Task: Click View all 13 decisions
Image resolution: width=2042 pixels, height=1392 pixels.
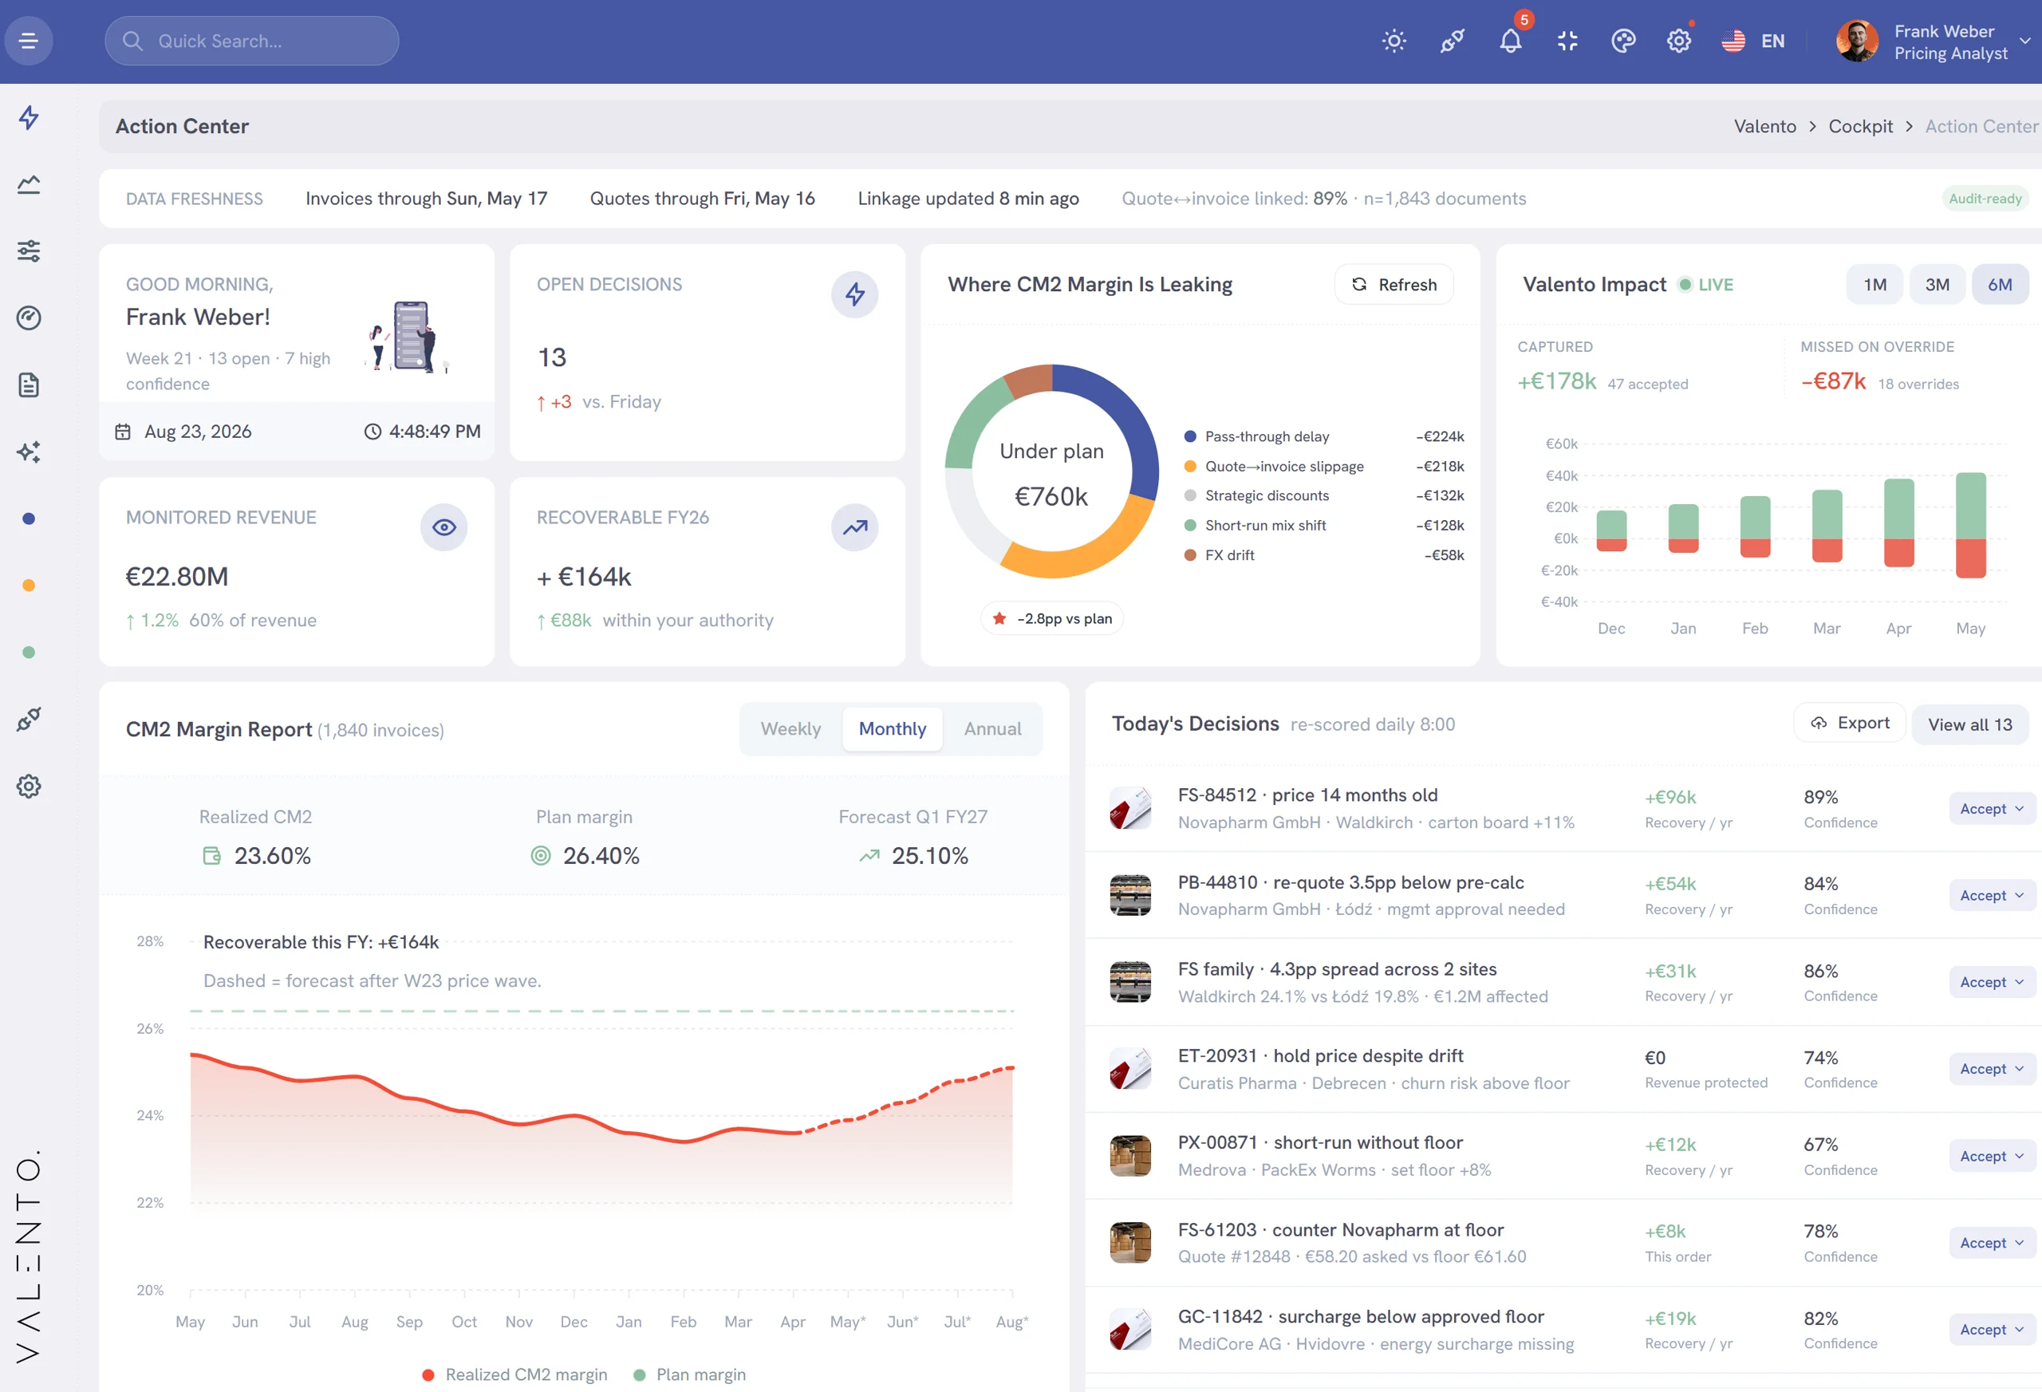Action: [1969, 725]
